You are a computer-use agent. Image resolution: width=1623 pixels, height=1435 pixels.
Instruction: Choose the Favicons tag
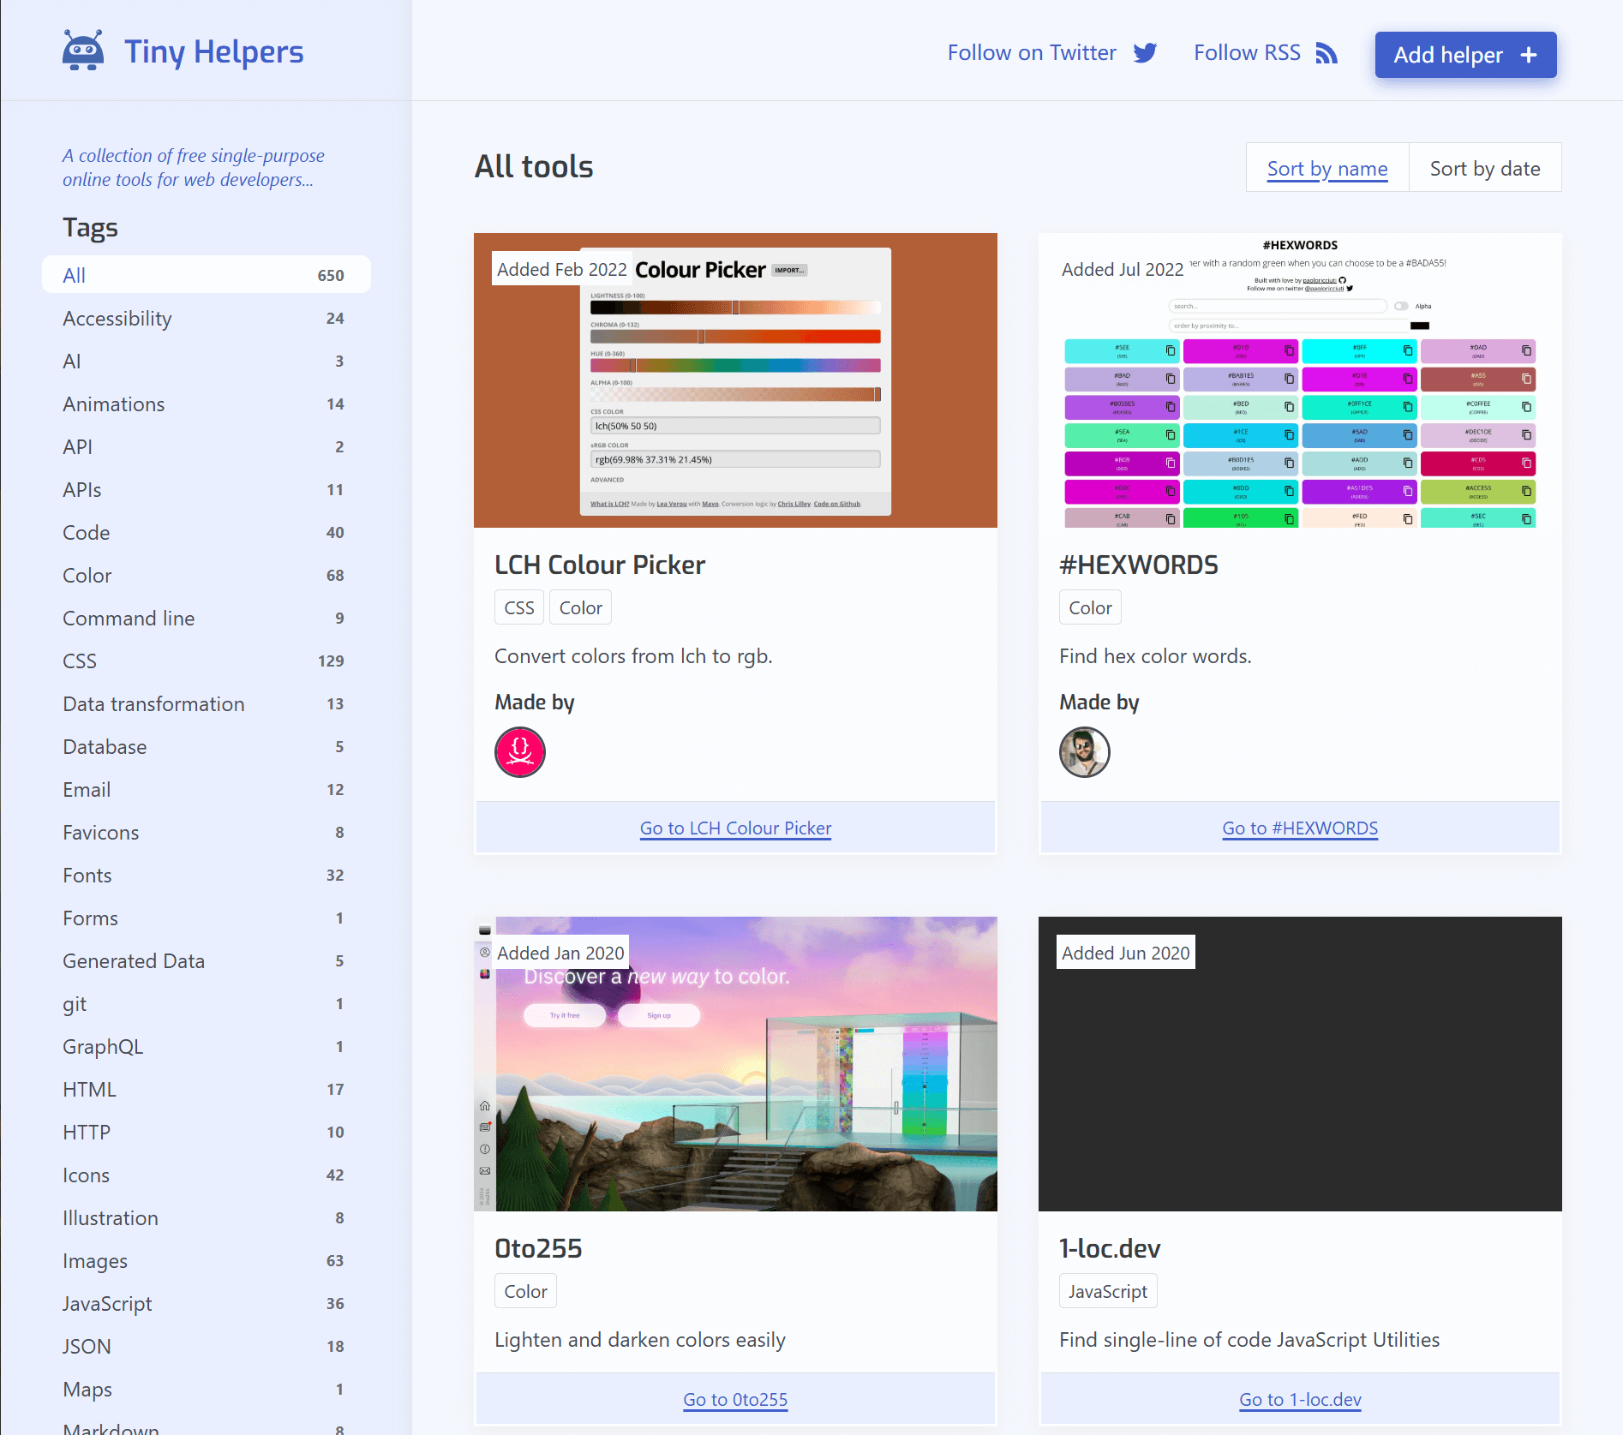(x=207, y=832)
